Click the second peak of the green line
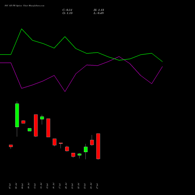The image size is (195, 195). [x=65, y=37]
